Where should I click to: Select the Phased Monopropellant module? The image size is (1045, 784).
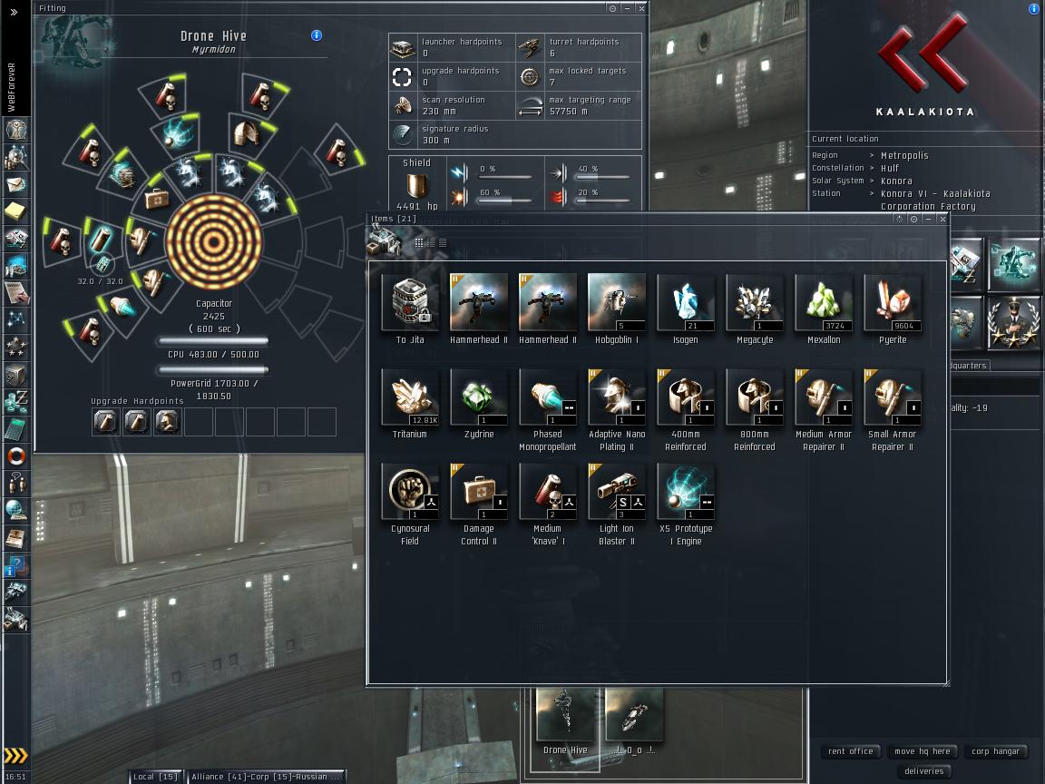click(548, 409)
